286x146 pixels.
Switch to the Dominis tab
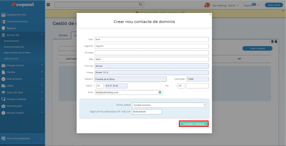63,35
